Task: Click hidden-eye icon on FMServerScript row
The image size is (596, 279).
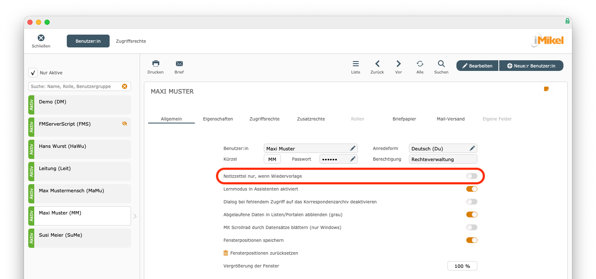Action: point(125,123)
